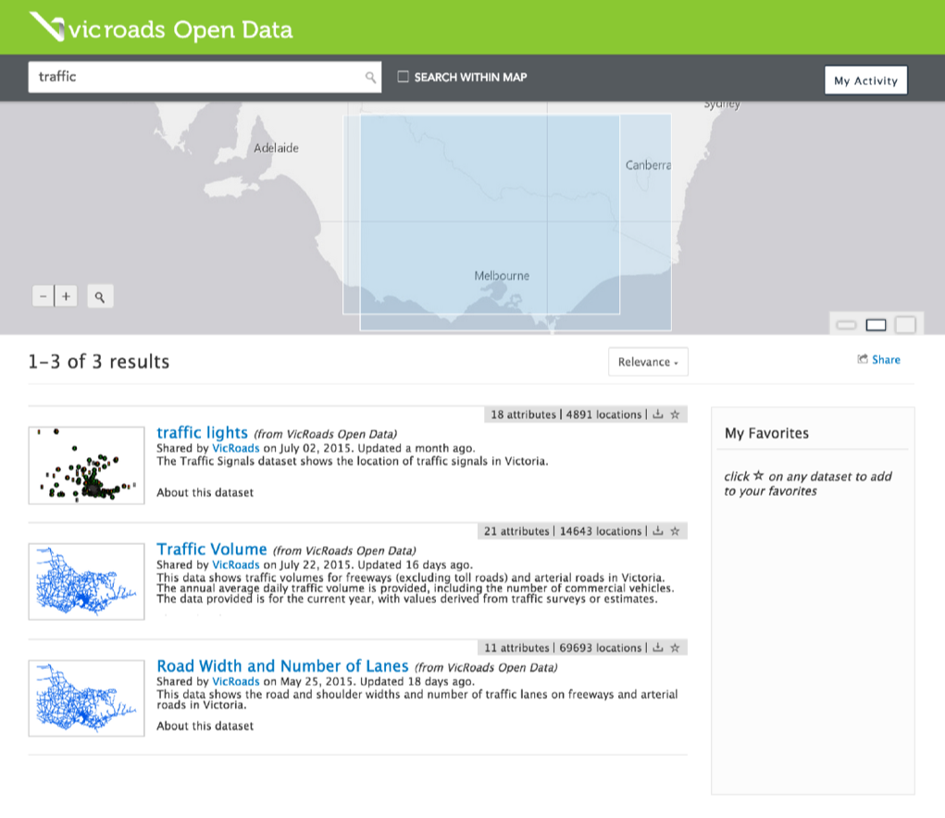Open Road Width and Number of Lanes title
The width and height of the screenshot is (945, 818).
pyautogui.click(x=282, y=665)
